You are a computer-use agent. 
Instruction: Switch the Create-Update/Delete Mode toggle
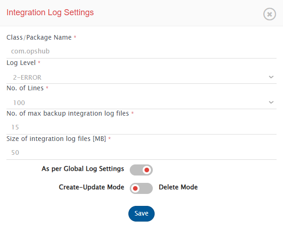tap(141, 188)
